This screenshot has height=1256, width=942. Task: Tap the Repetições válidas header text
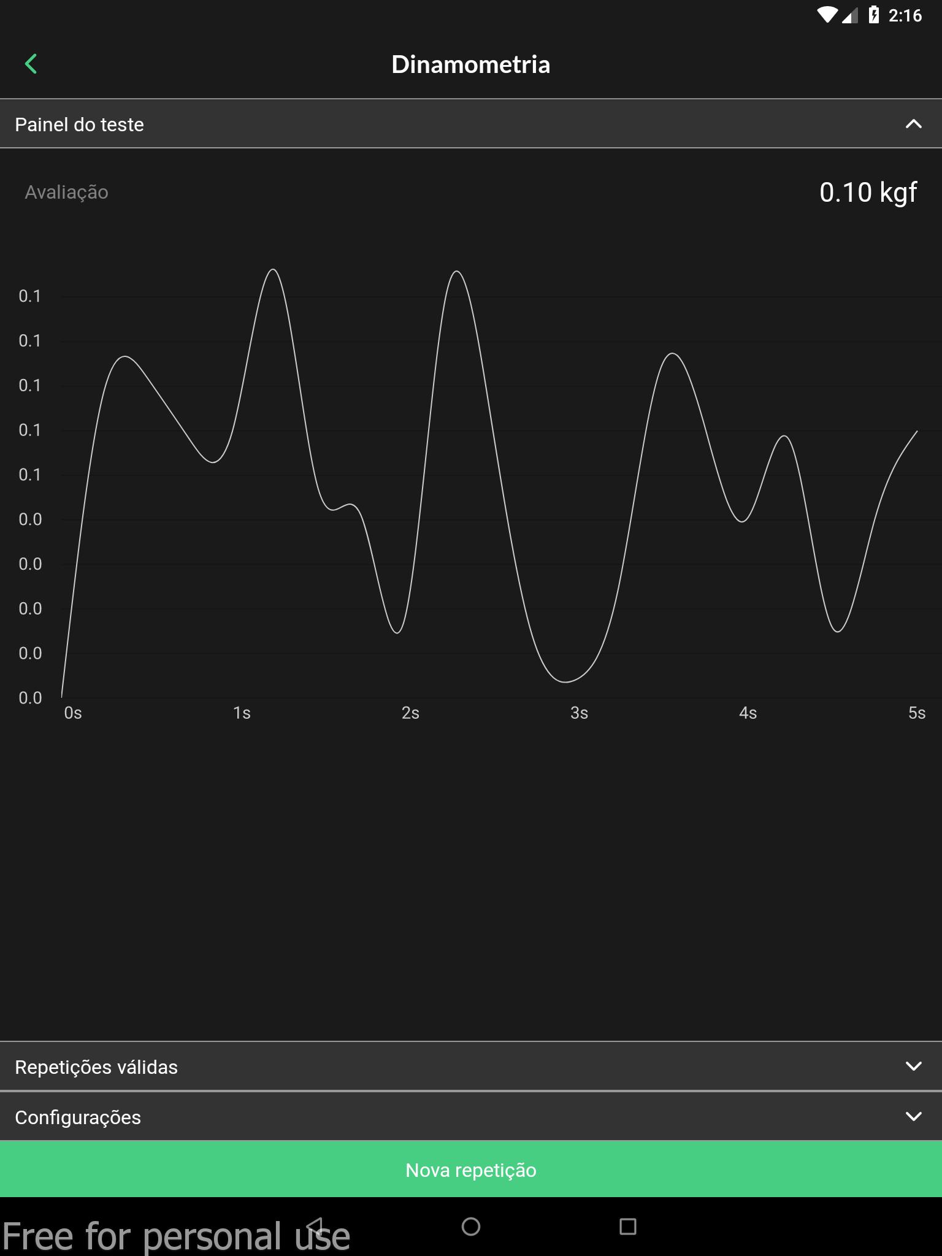click(x=96, y=1067)
